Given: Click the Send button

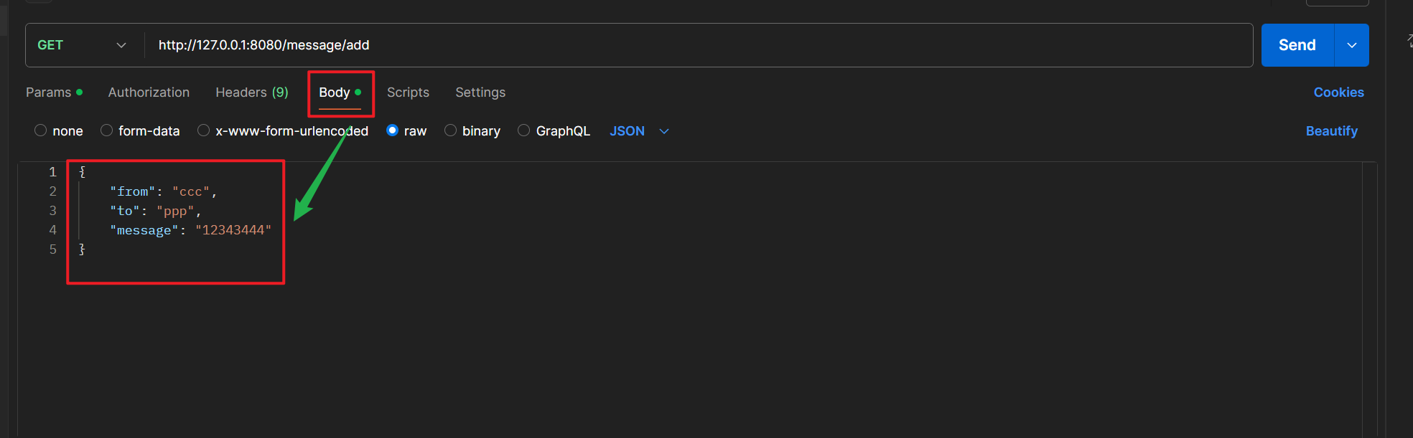Looking at the screenshot, I should coord(1297,45).
